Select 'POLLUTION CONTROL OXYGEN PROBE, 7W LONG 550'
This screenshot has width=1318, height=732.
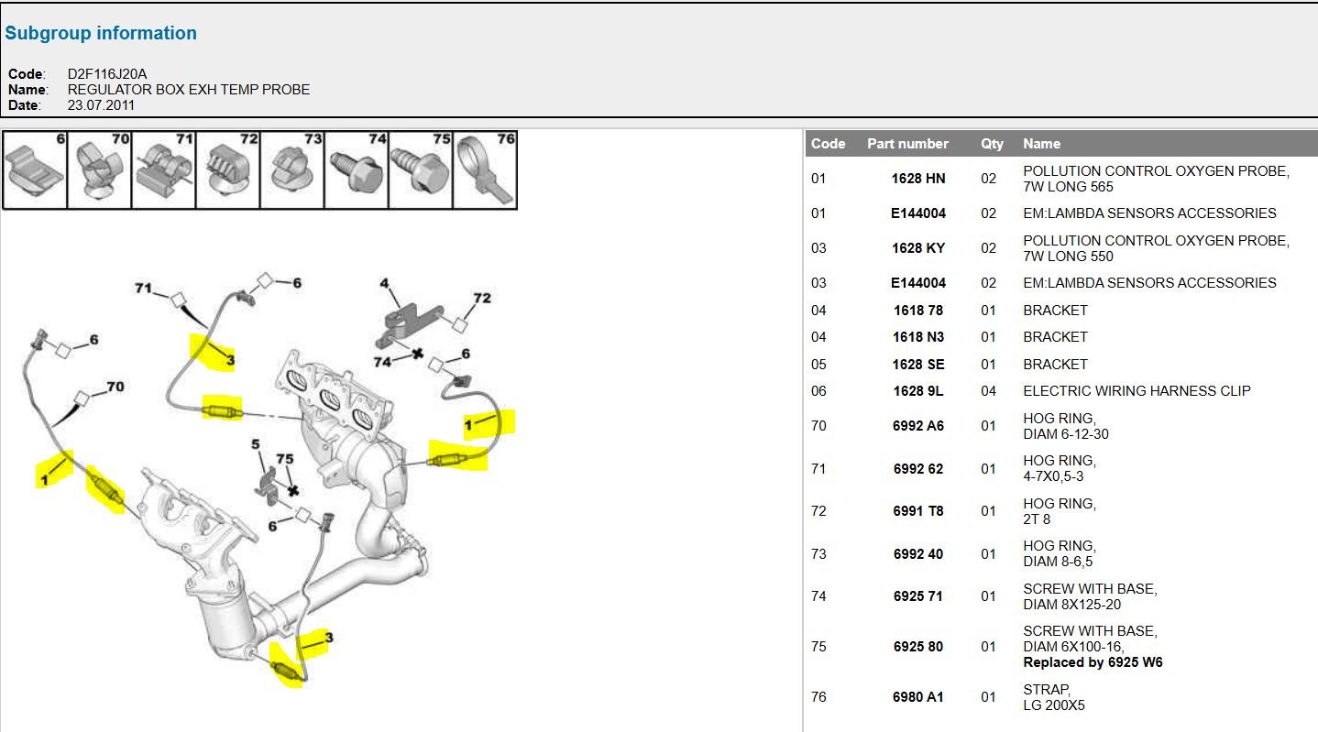point(1156,248)
